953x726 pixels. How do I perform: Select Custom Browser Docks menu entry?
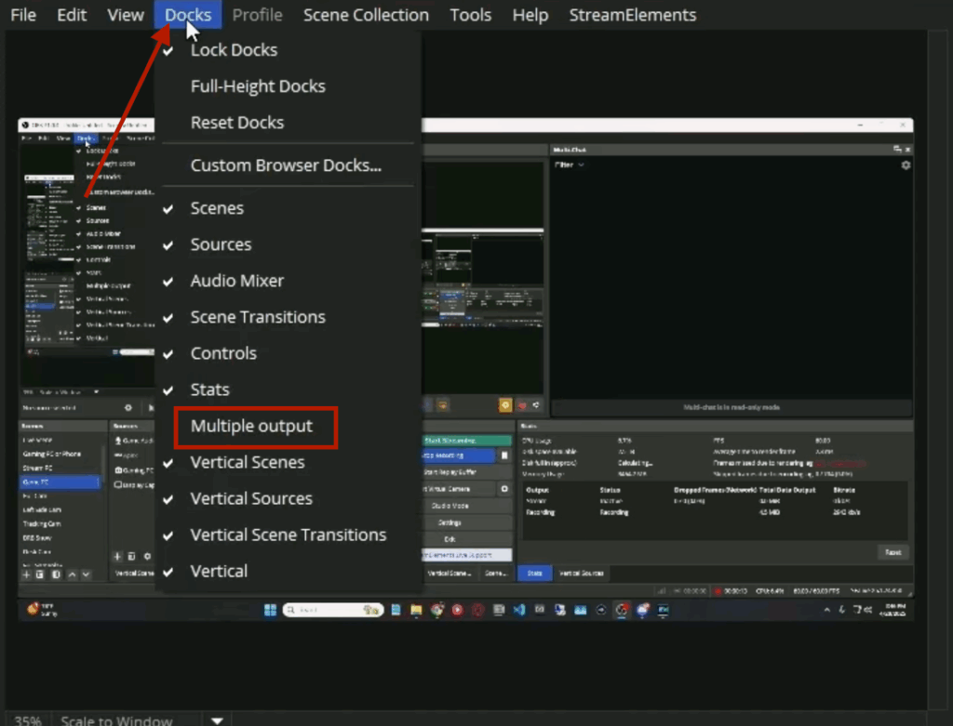pos(286,165)
